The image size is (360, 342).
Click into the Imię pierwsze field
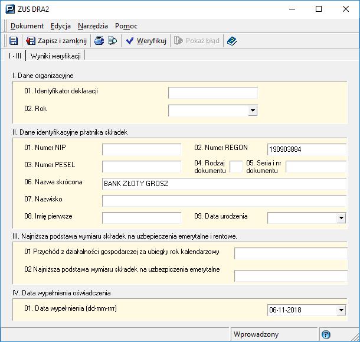(142, 218)
